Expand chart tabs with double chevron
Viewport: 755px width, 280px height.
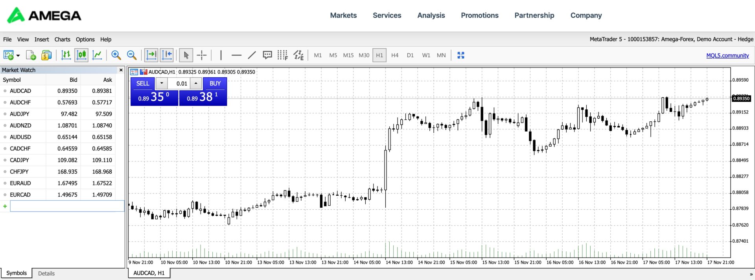click(x=751, y=275)
